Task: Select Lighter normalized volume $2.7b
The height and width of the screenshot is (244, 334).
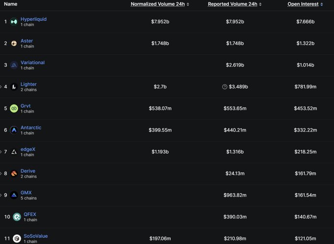Action: click(x=160, y=87)
